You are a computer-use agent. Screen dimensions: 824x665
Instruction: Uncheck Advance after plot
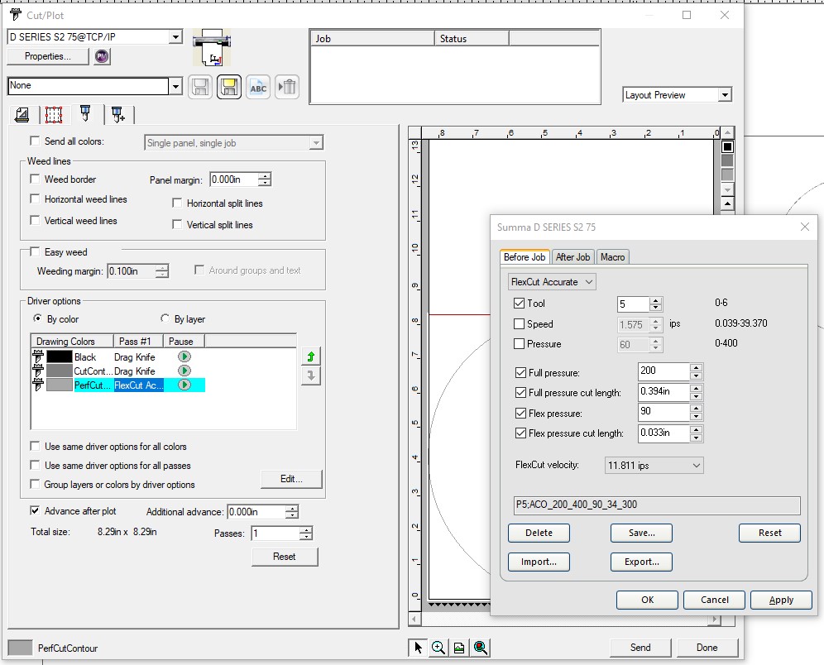click(x=35, y=510)
